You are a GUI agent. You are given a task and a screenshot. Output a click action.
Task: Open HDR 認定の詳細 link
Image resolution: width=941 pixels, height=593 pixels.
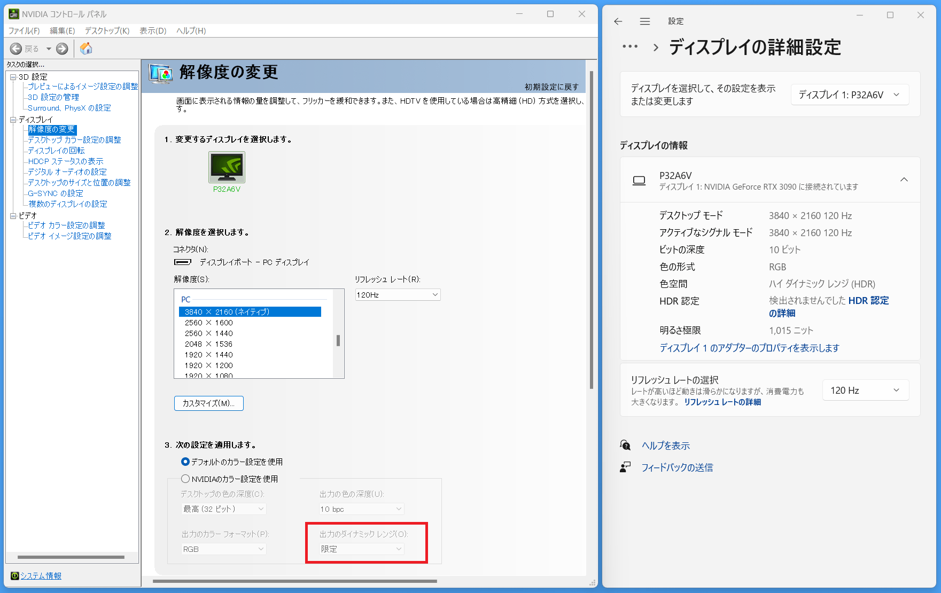(x=829, y=307)
